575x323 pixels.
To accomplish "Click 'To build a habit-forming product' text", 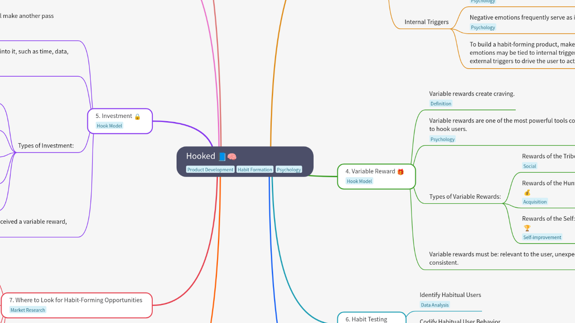I will 522,52.
